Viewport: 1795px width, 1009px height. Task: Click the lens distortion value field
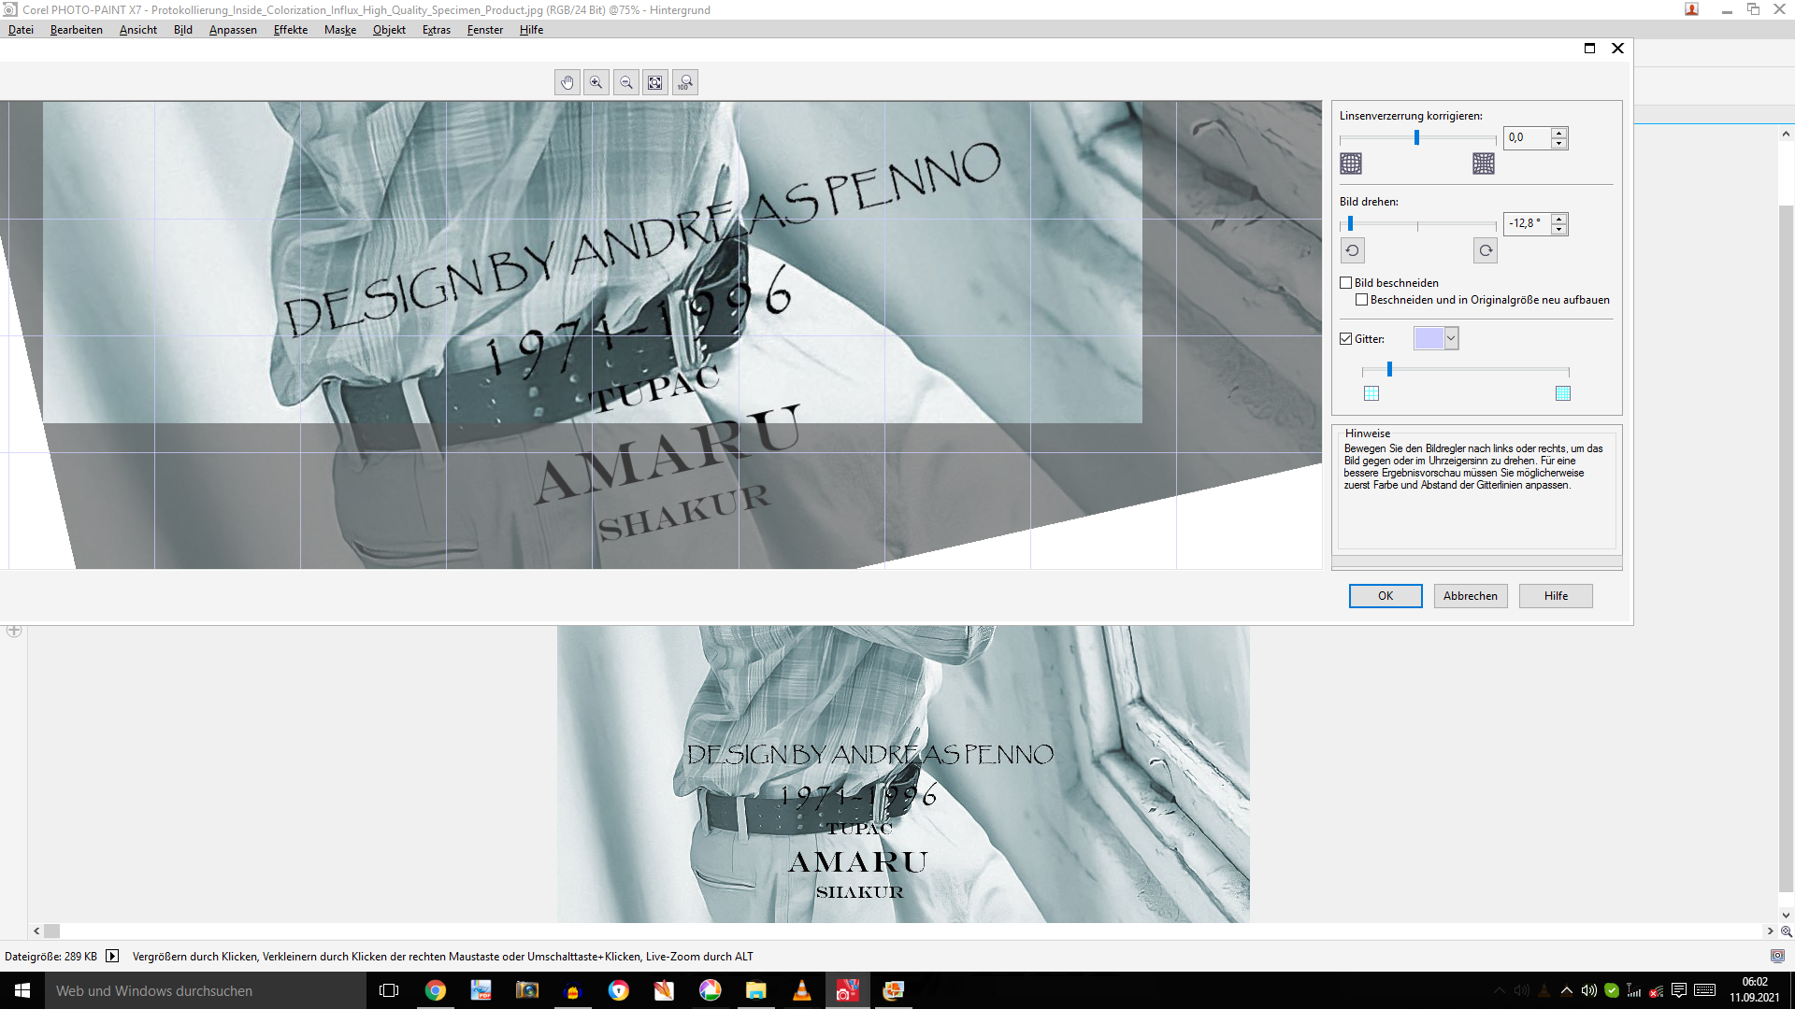coord(1528,137)
